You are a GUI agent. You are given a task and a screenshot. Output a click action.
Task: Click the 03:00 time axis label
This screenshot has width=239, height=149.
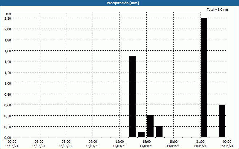[x=39, y=142]
